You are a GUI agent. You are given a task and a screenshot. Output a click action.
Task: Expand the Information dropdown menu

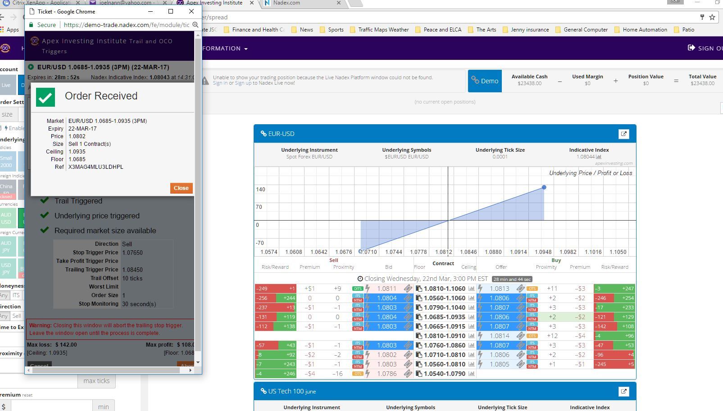[x=225, y=48]
